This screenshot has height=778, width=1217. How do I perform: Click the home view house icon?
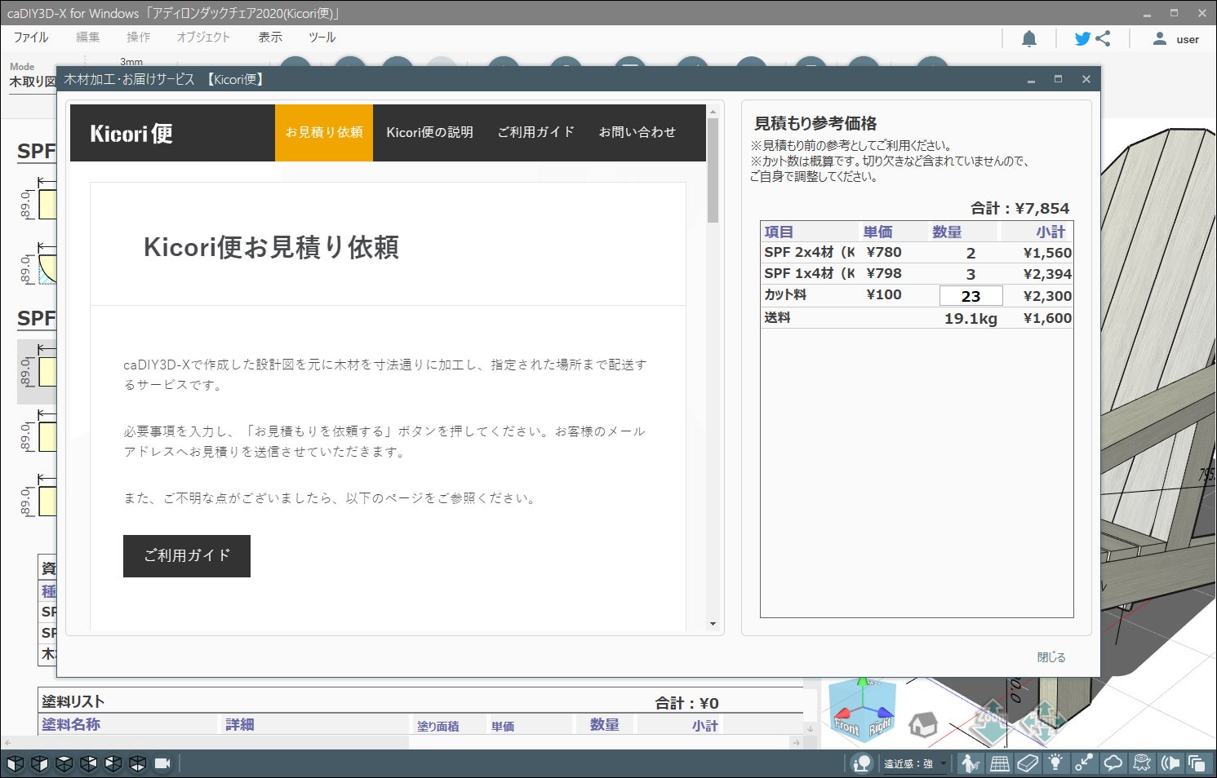point(923,724)
